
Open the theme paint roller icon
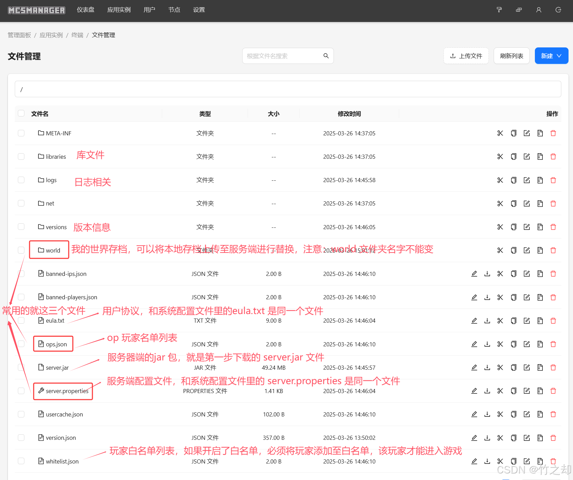click(499, 10)
